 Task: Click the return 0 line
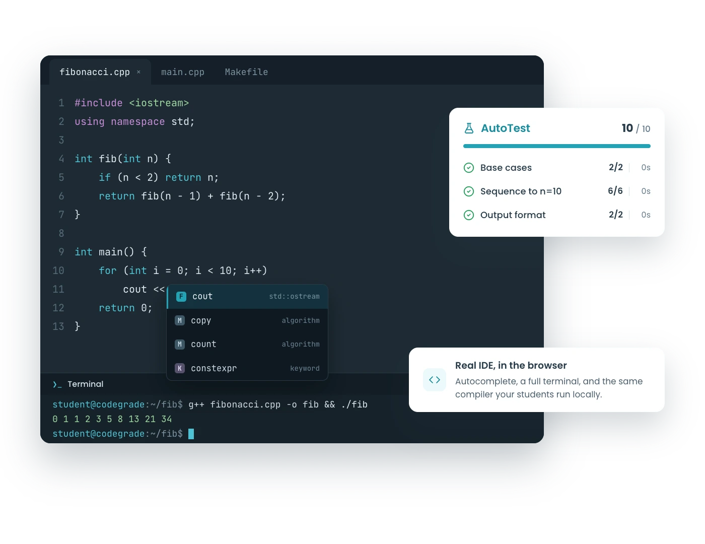(x=125, y=308)
